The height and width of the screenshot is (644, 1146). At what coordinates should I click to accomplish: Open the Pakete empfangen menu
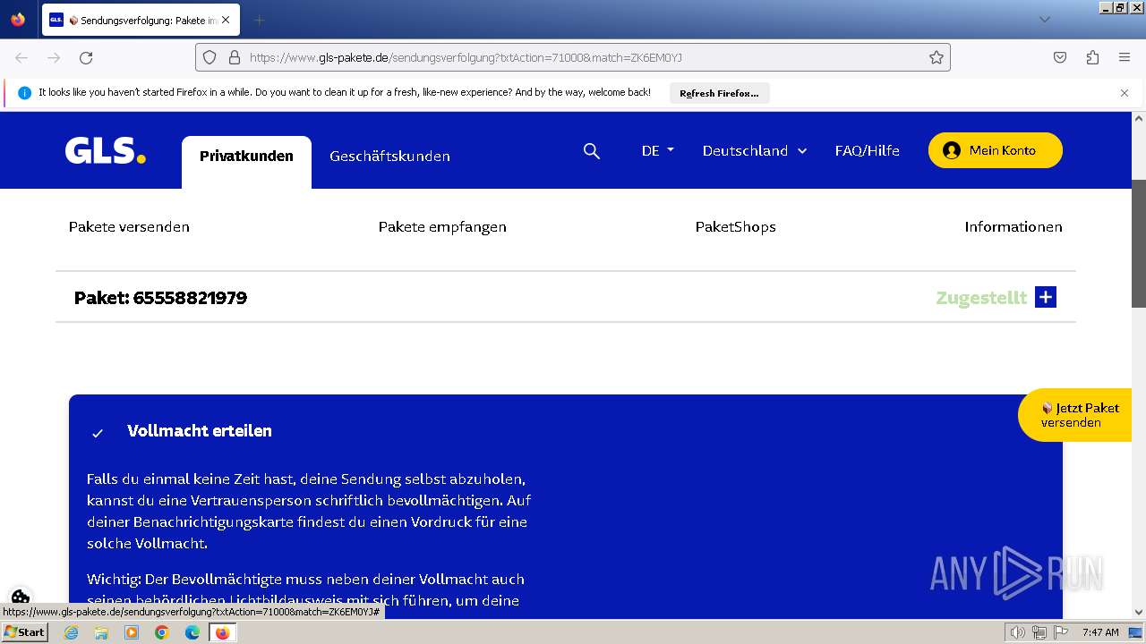click(442, 226)
